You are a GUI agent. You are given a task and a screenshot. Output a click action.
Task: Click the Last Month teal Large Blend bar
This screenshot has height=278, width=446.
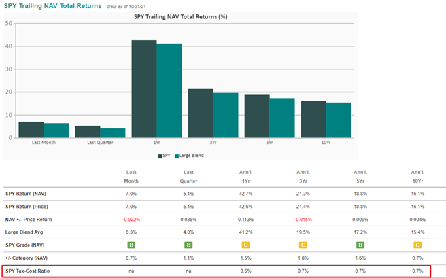pyautogui.click(x=56, y=131)
